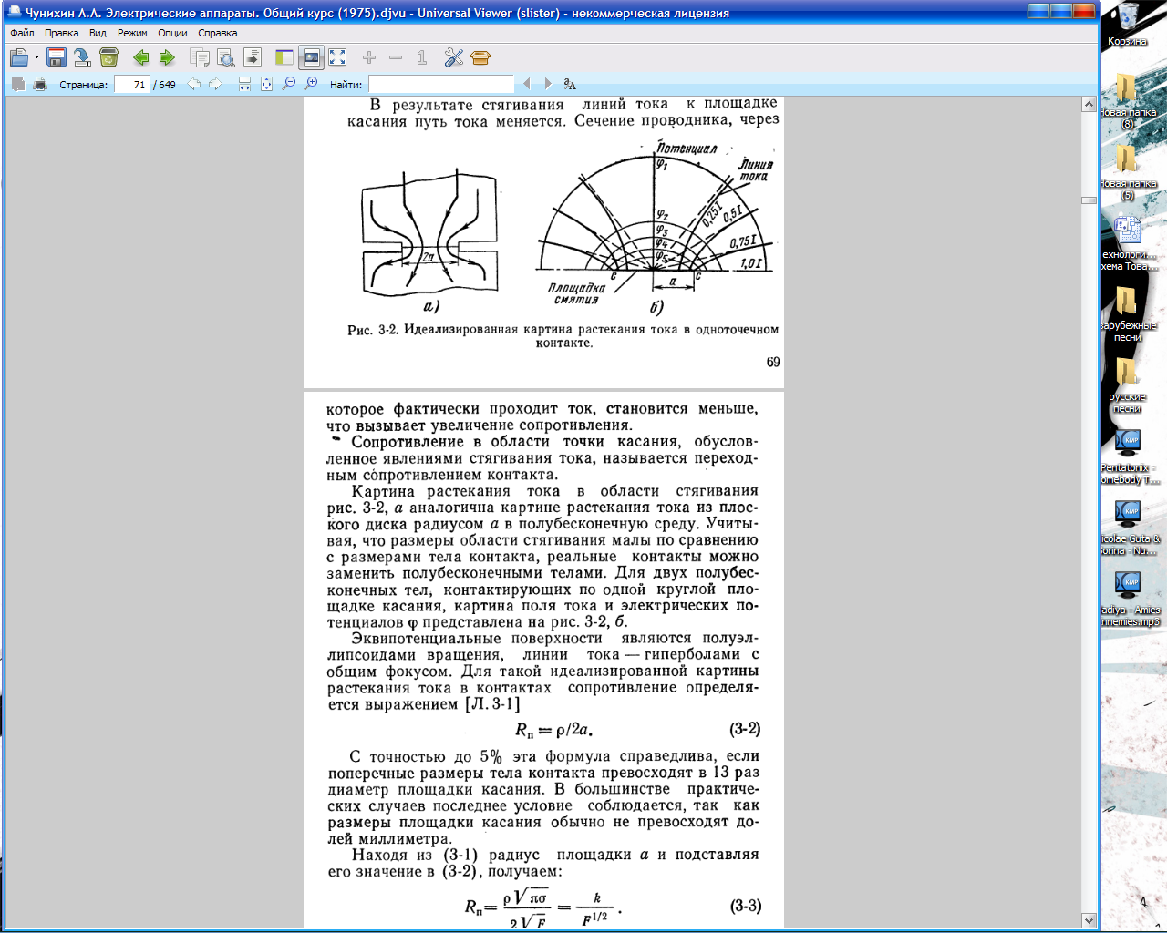
Task: Click the Найти search text field
Action: (441, 84)
